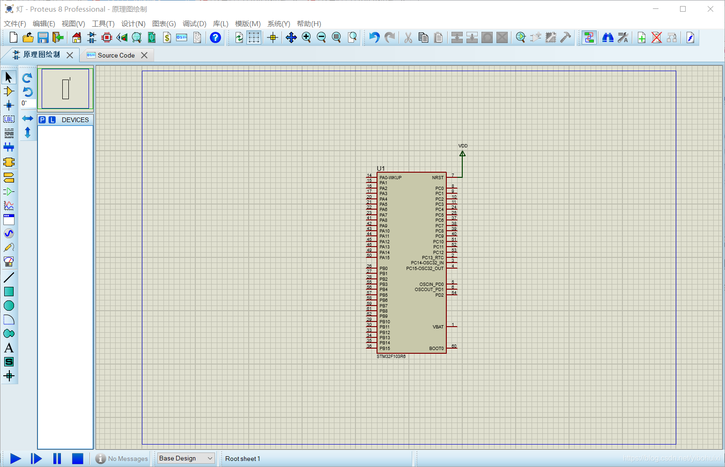725x467 pixels.
Task: Click the blue help question mark icon
Action: pos(215,37)
